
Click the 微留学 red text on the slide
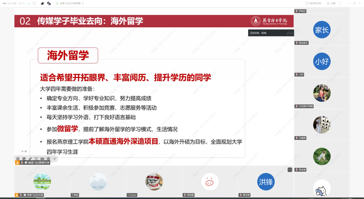[x=67, y=129]
